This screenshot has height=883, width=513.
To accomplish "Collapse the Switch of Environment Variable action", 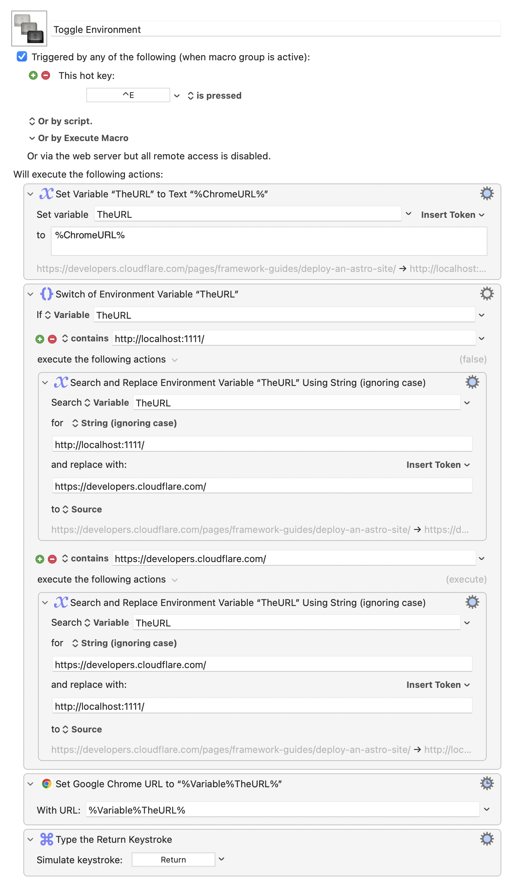I will (x=31, y=294).
